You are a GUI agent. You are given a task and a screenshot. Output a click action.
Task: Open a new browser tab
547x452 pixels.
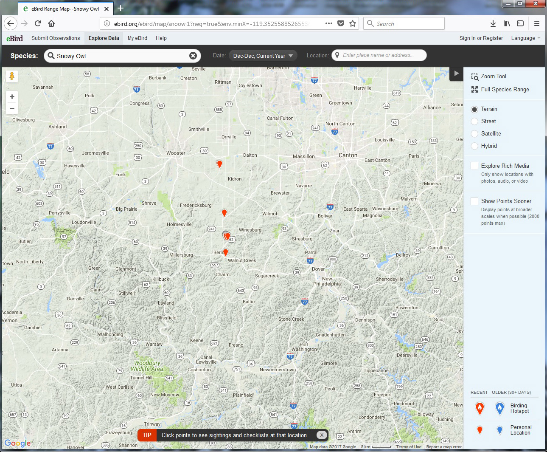tap(121, 8)
